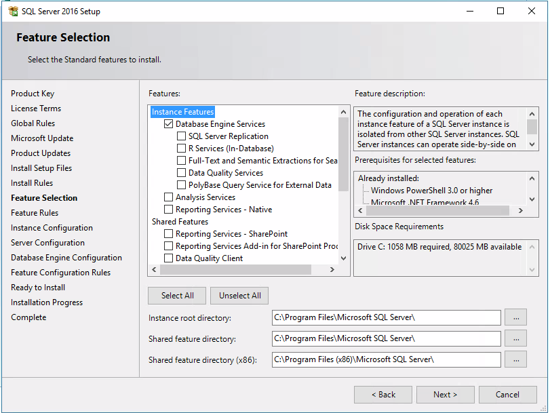This screenshot has width=550, height=413.
Task: Browse for the instance root directory
Action: (516, 317)
